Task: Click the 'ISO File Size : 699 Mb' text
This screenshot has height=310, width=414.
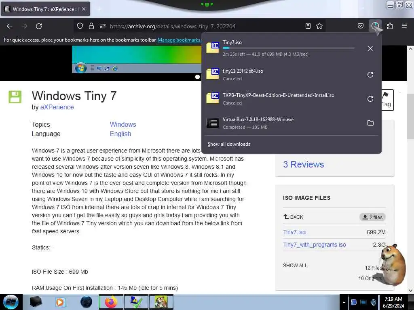Action: point(60,272)
